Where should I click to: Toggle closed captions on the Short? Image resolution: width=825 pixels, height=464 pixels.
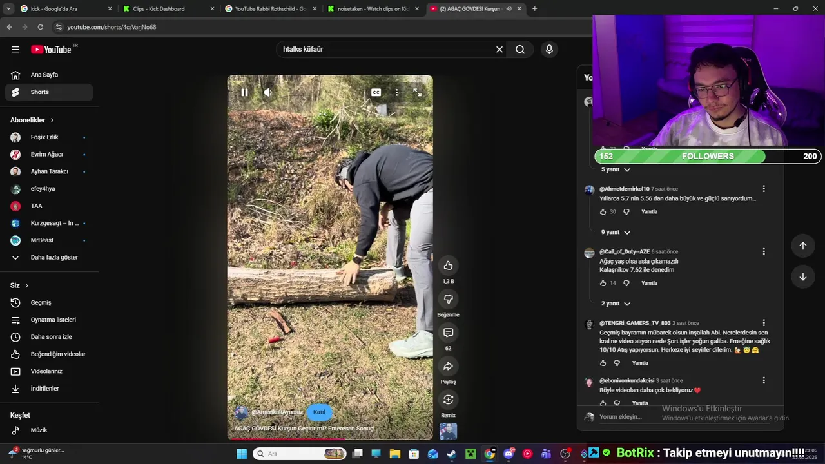point(376,93)
